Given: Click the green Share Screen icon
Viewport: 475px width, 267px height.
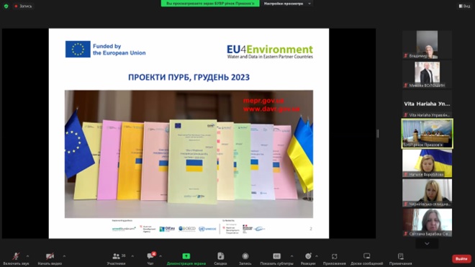Looking at the screenshot, I should [186, 256].
